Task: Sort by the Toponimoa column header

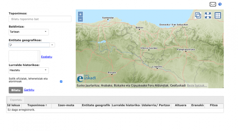Action: coord(36,105)
